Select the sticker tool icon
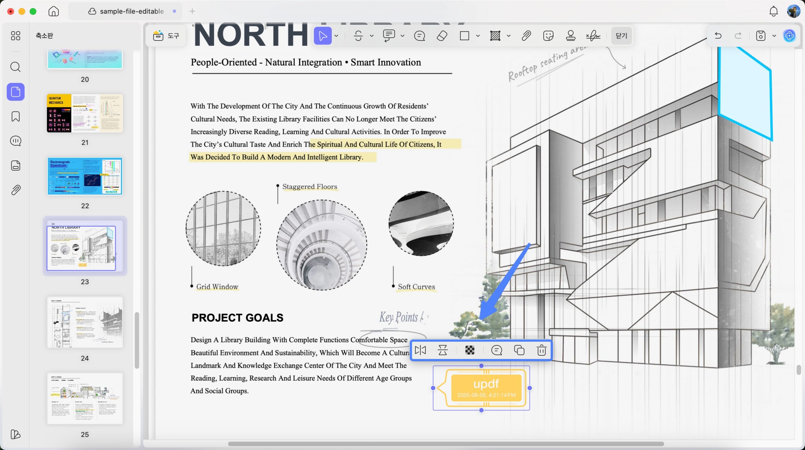The image size is (805, 450). pos(548,36)
